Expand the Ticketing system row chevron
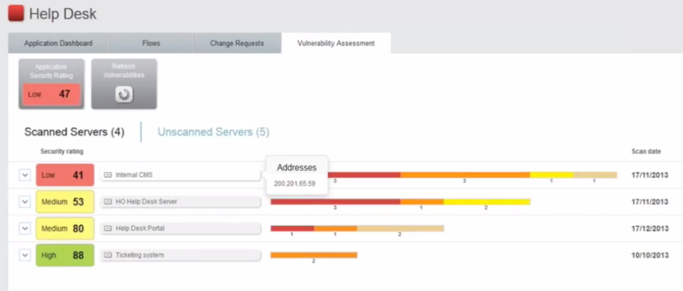This screenshot has width=683, height=291. pyautogui.click(x=25, y=256)
